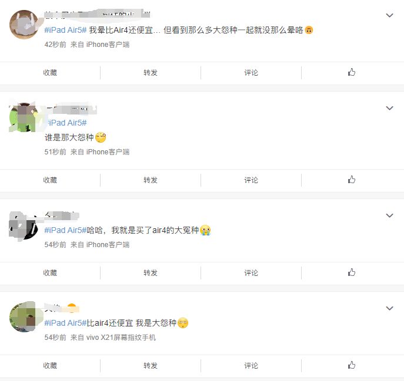404x381 pixels.
Task: Click the chevron on the "哈哈，我就是买了air4" post
Action: tap(389, 215)
